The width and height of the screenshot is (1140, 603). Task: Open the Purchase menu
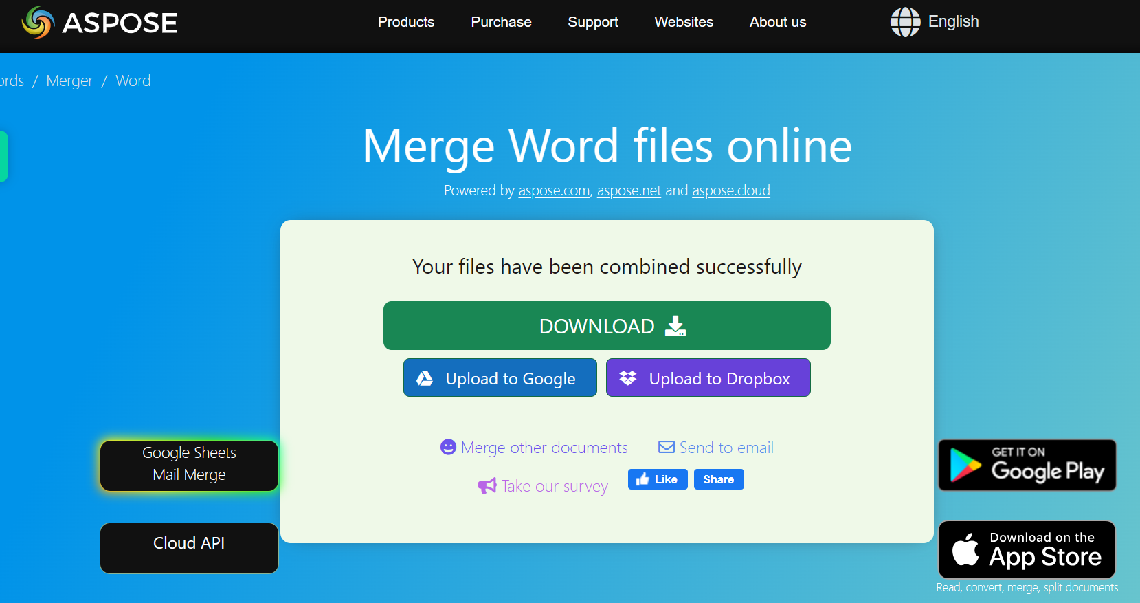[501, 22]
